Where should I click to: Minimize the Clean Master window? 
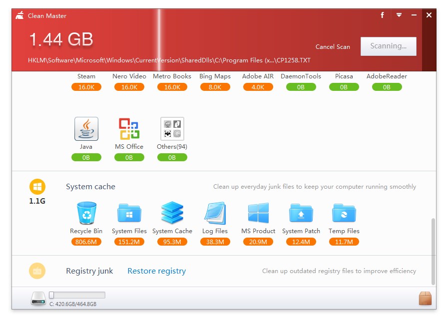414,15
